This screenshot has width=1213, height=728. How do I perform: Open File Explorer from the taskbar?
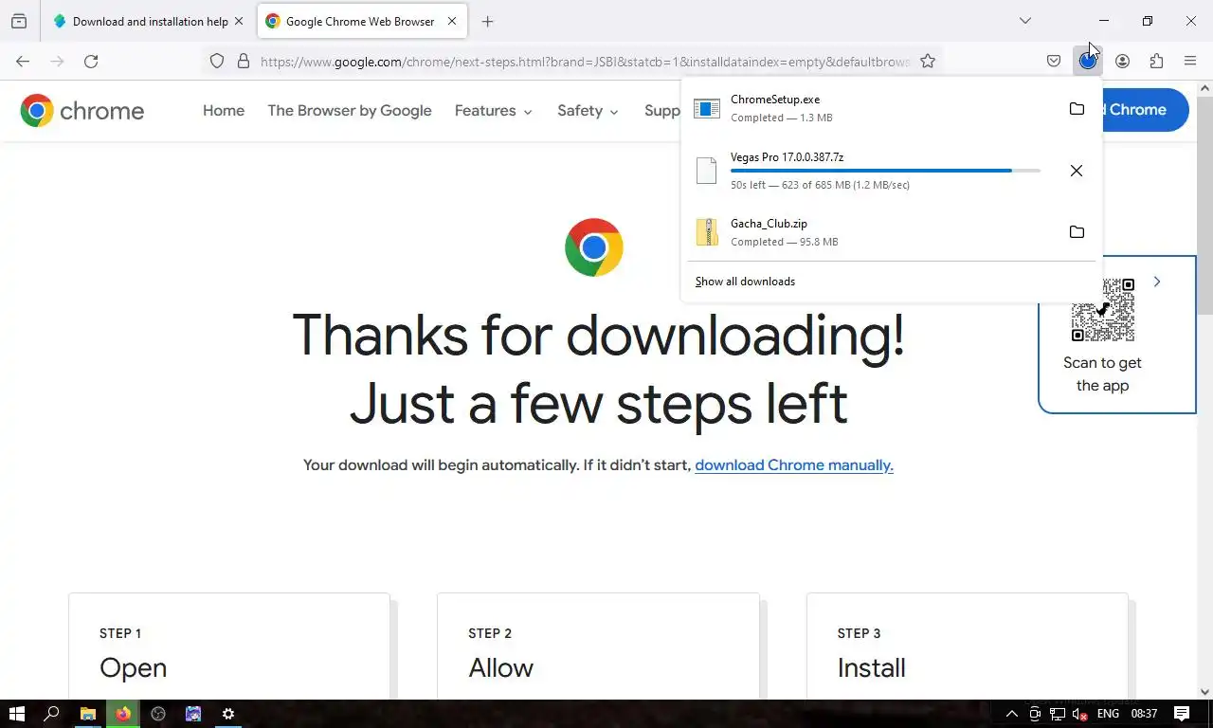click(x=87, y=714)
